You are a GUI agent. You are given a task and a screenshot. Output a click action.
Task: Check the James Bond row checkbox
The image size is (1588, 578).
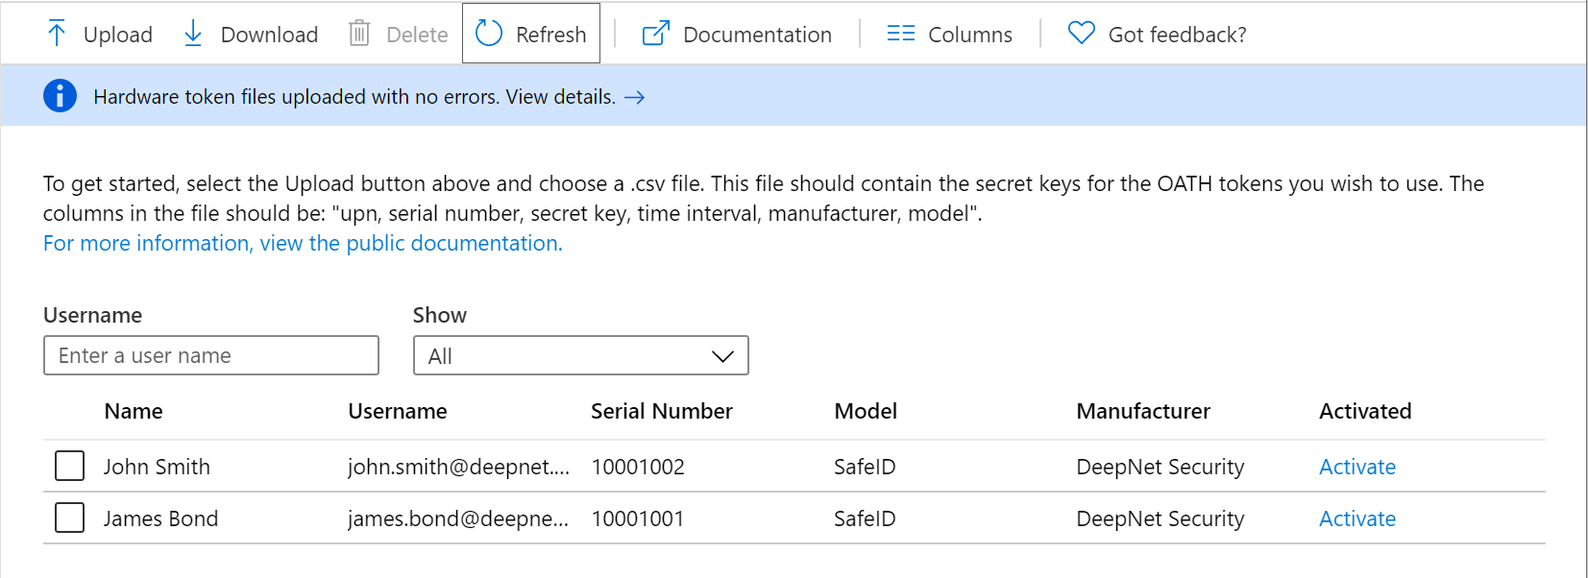click(69, 518)
